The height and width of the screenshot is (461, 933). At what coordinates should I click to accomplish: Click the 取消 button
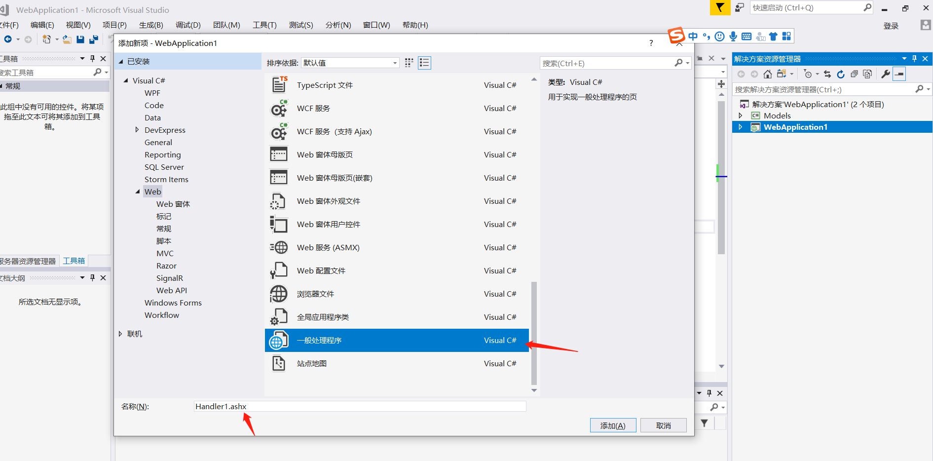click(664, 425)
